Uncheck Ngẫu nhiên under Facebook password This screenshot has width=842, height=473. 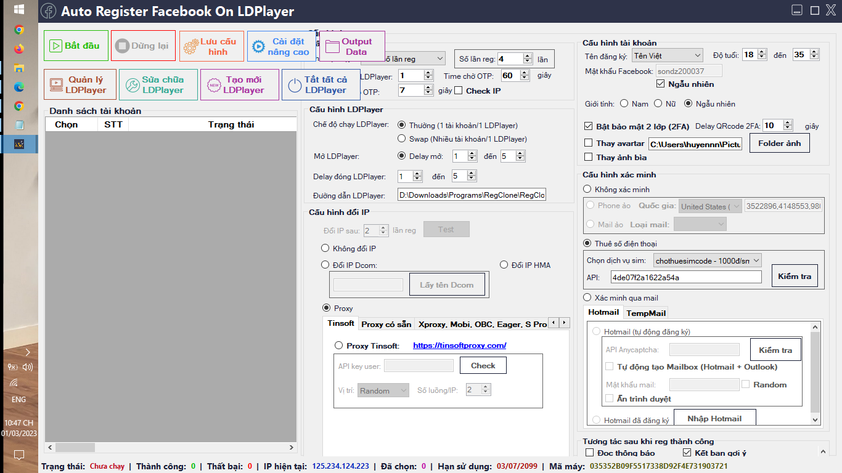(661, 84)
